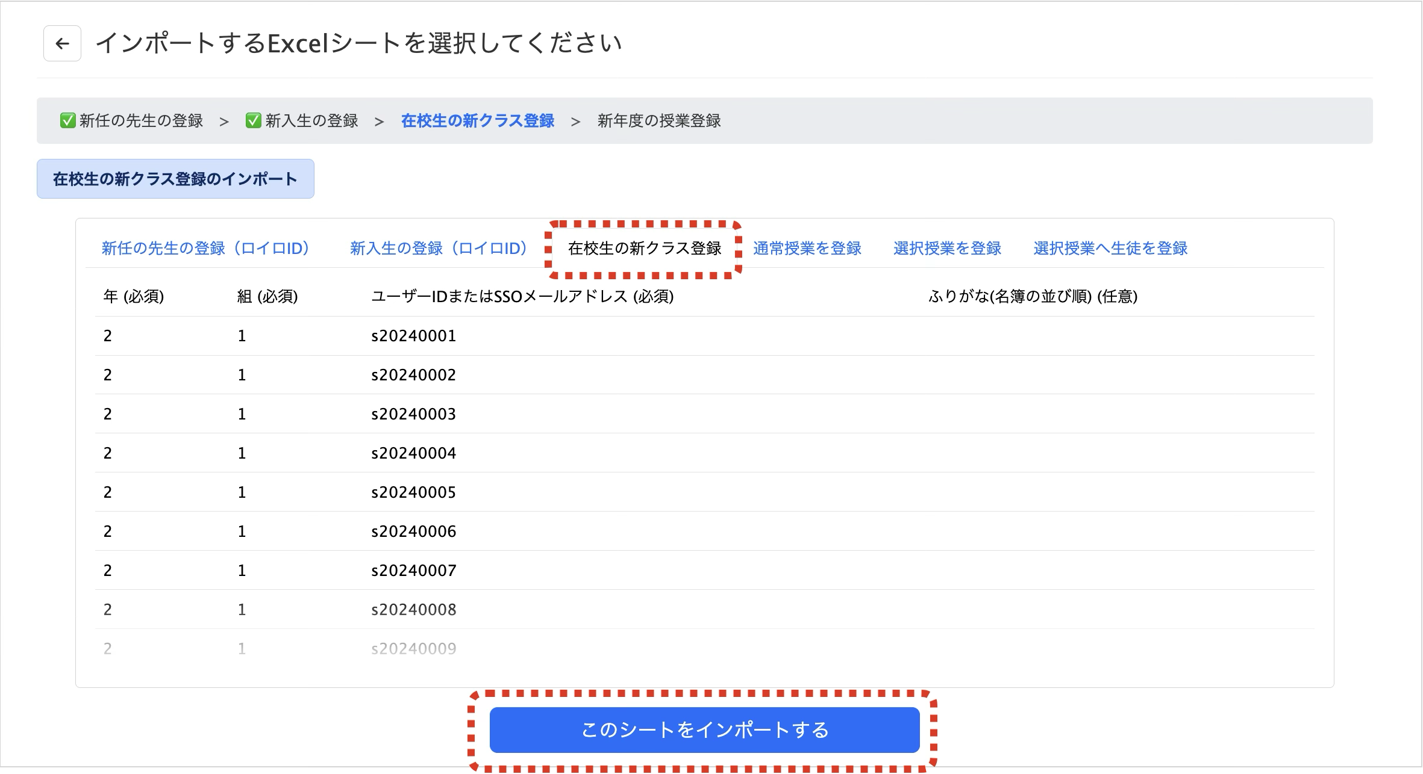Viewport: 1423px width, 774px height.
Task: Switch to 新入生の登録（ロイロID）tab
Action: [x=439, y=248]
